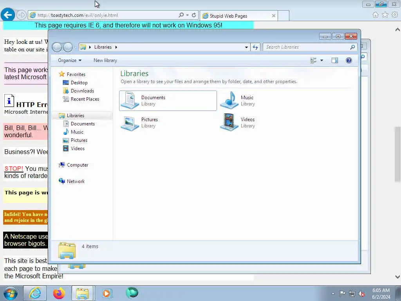Open IE Home icon
This screenshot has height=301, width=401.
point(375,15)
